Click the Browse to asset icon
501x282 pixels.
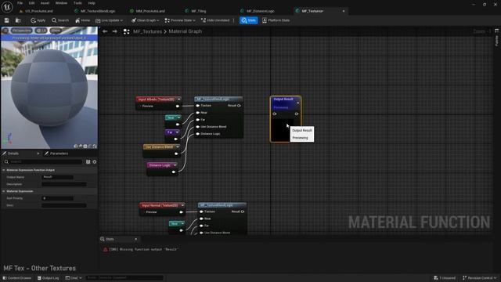coord(18,20)
